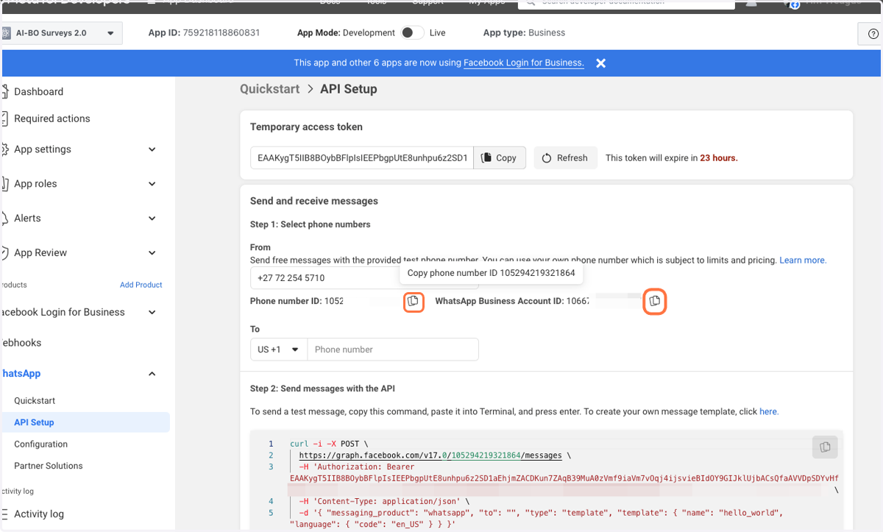Open the graph.facebook.com URL in code
The height and width of the screenshot is (532, 883).
tap(430, 455)
